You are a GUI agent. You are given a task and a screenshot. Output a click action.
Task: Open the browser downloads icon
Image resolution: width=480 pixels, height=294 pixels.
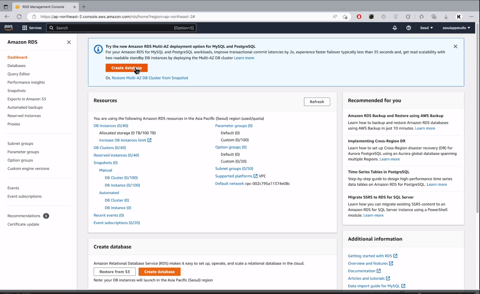pos(446,17)
